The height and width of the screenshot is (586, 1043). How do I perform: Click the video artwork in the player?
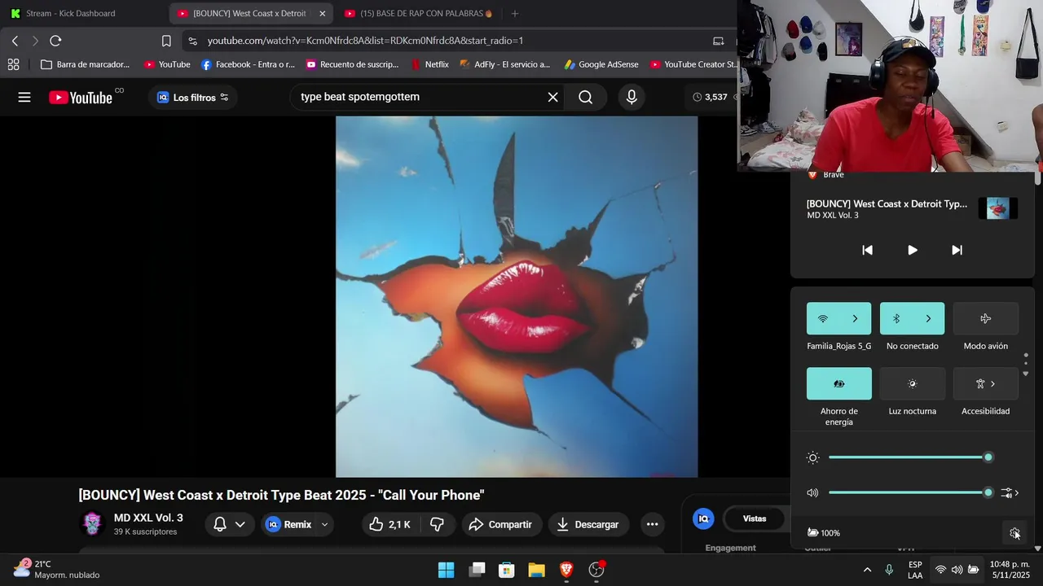pos(517,296)
